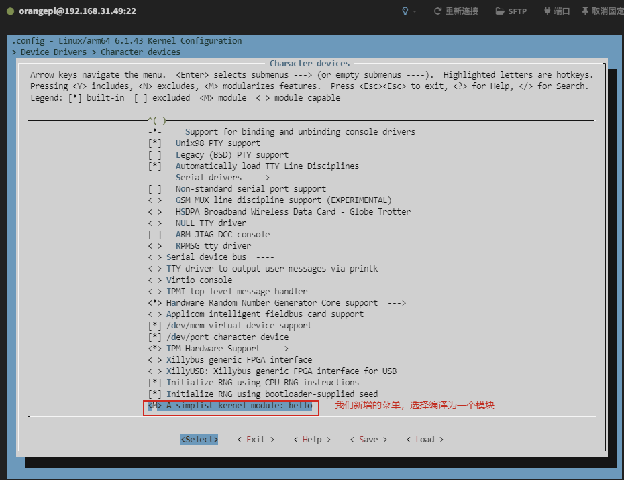This screenshot has width=624, height=480.
Task: Toggle GSM MUX line discipline option
Action: coord(154,200)
